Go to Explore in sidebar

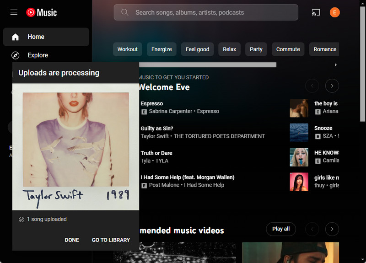46,55
